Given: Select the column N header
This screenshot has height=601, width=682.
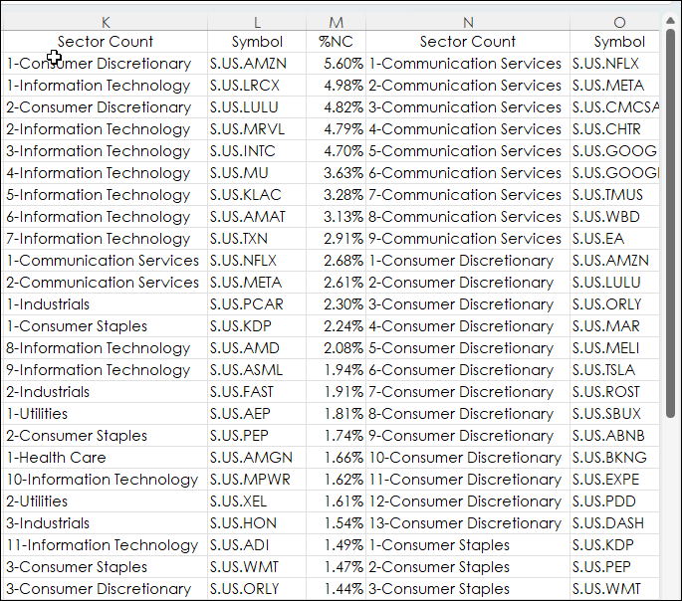Looking at the screenshot, I should click(467, 21).
